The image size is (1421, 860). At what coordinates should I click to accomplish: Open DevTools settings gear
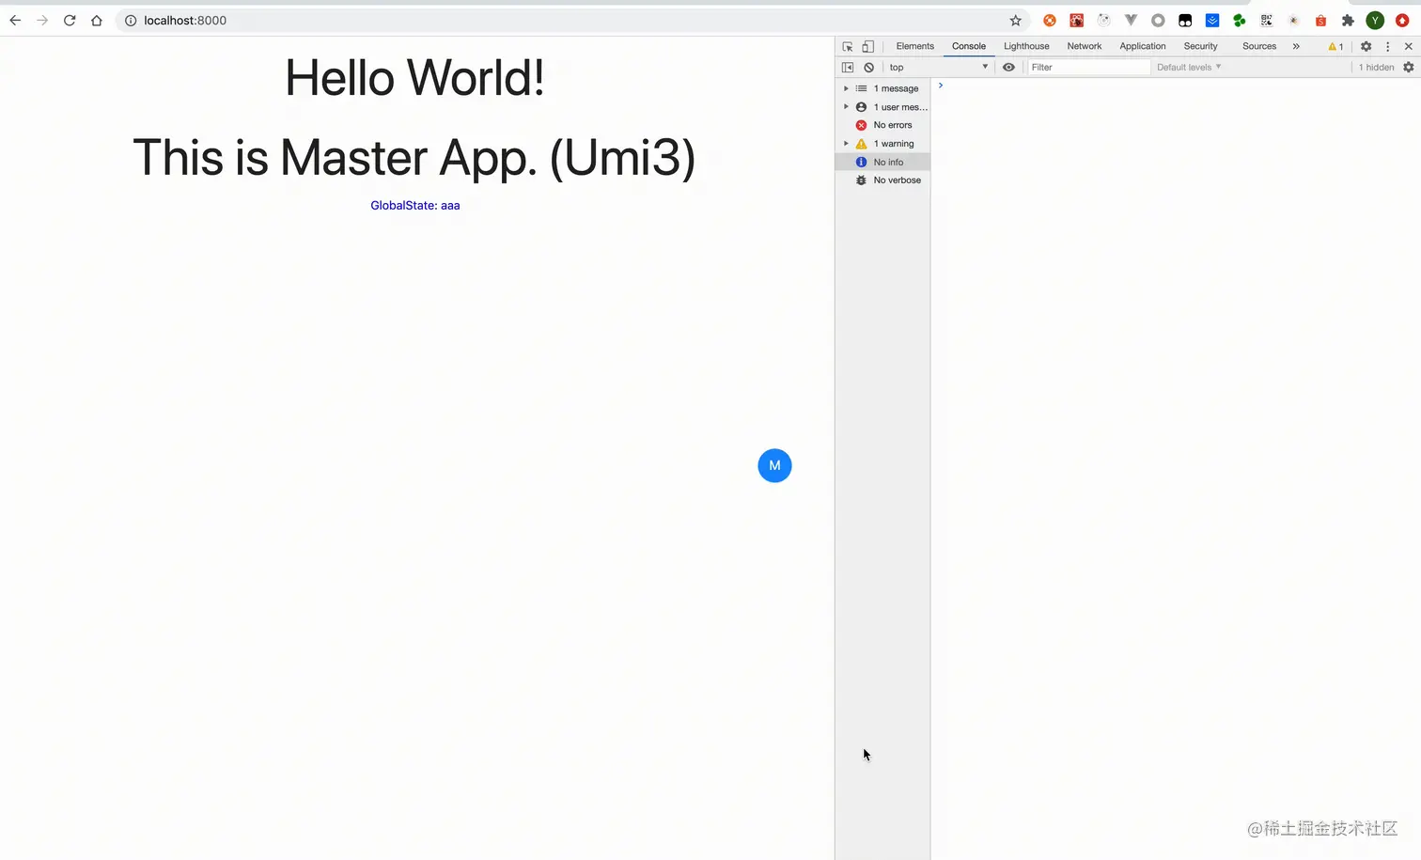pyautogui.click(x=1366, y=46)
